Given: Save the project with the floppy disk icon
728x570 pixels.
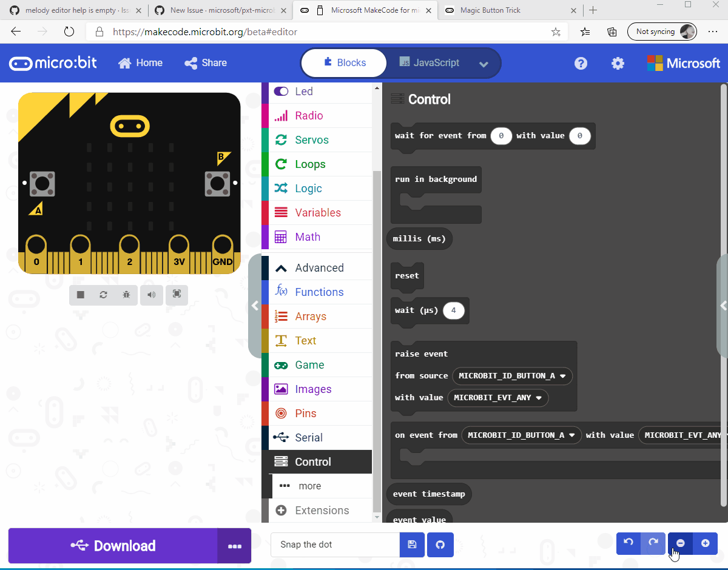Looking at the screenshot, I should [412, 545].
